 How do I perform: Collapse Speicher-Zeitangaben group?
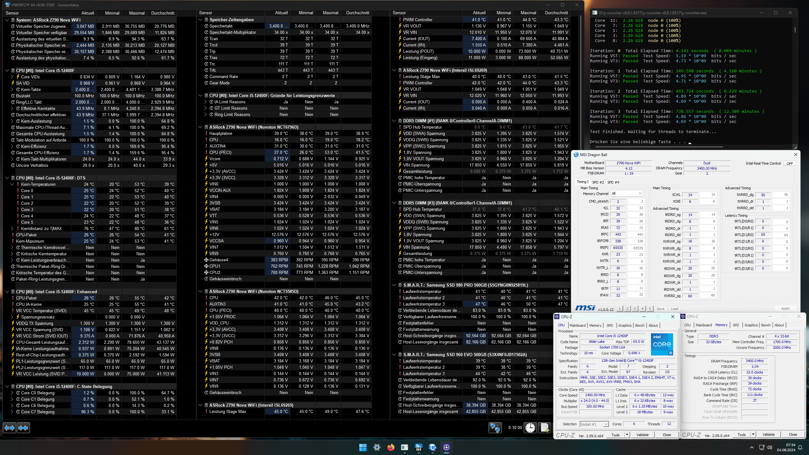(x=200, y=20)
